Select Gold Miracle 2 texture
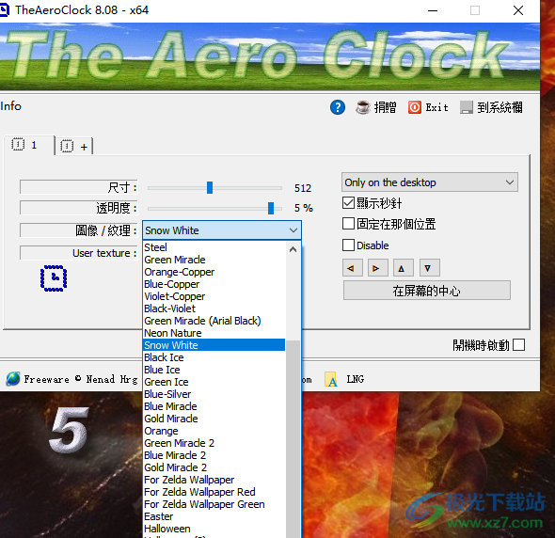This screenshot has width=555, height=538. (x=214, y=467)
